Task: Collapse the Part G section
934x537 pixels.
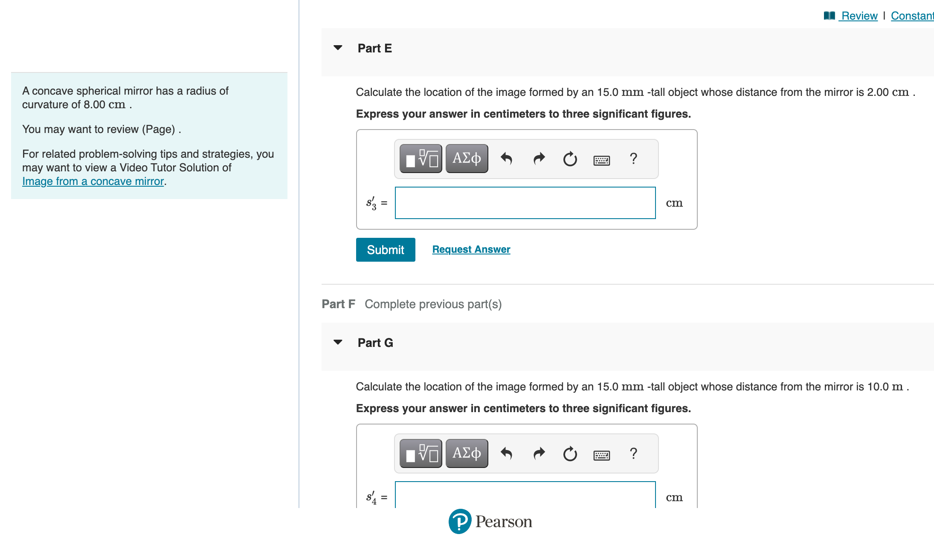Action: click(x=337, y=342)
